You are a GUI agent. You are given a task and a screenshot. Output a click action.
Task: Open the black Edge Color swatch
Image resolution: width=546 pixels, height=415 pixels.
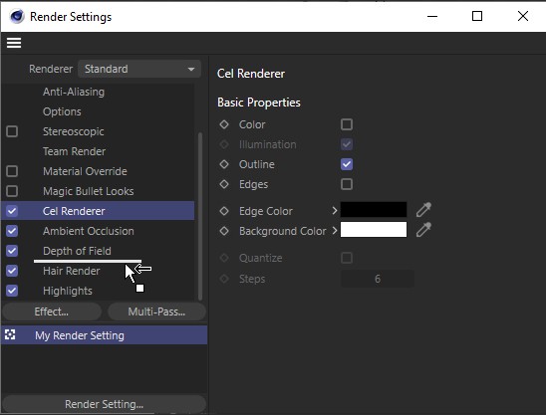374,210
